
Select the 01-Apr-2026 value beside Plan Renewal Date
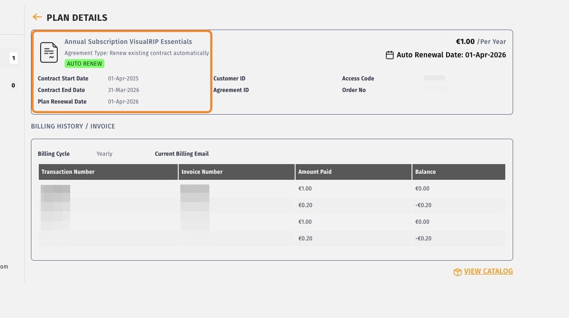pyautogui.click(x=123, y=102)
